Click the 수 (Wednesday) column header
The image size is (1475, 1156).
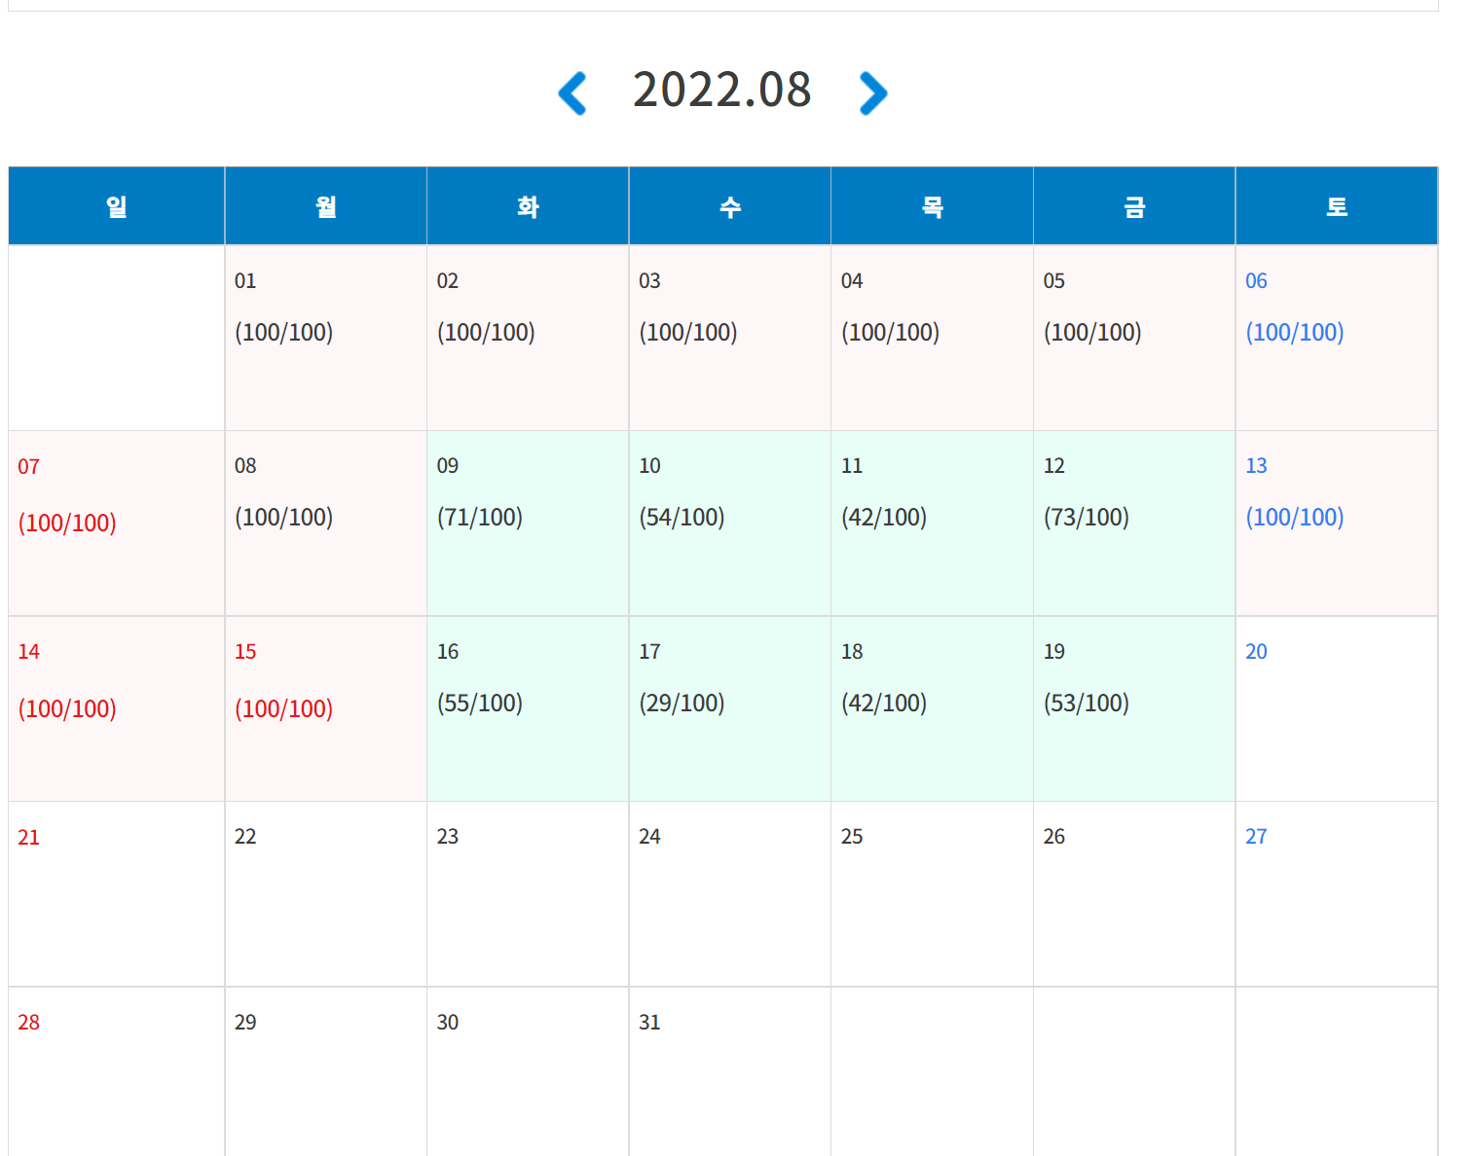[x=730, y=206]
